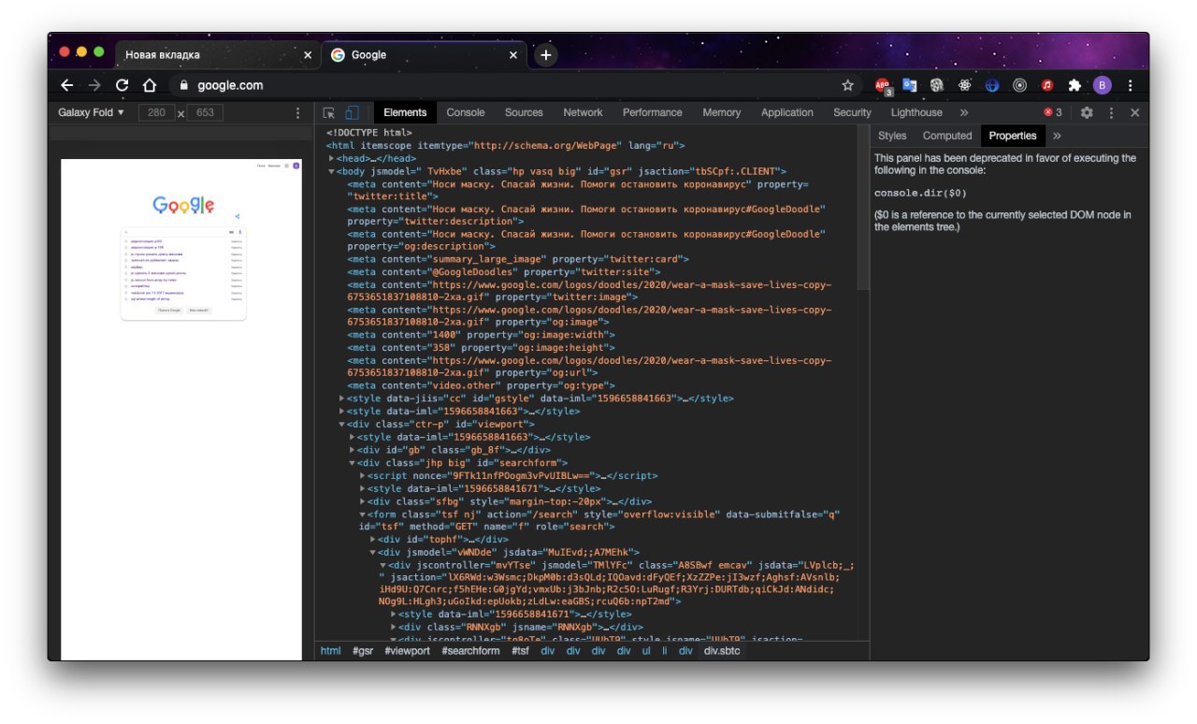
Task: Open the Galaxy Fold device dropdown
Action: click(91, 112)
